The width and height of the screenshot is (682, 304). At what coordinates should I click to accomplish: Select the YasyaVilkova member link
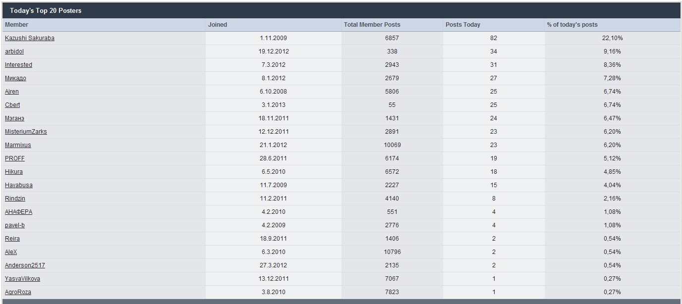coord(22,279)
